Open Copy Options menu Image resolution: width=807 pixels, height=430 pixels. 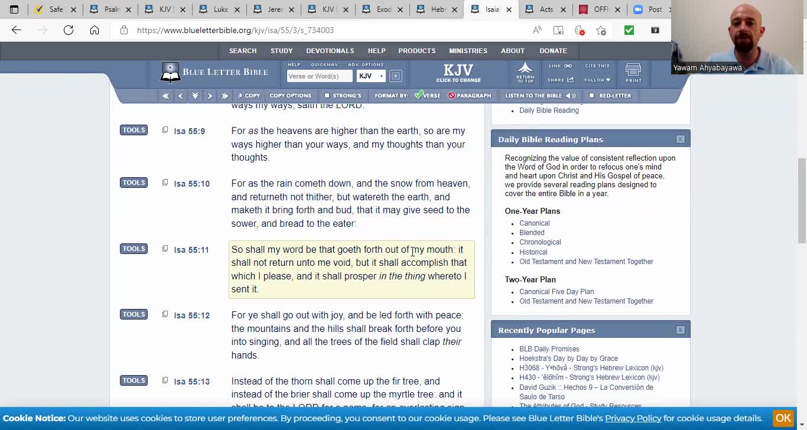point(290,96)
